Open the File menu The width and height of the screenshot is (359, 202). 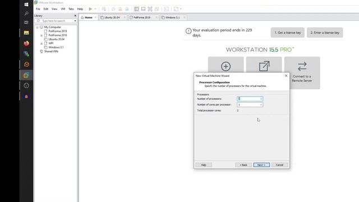38,9
